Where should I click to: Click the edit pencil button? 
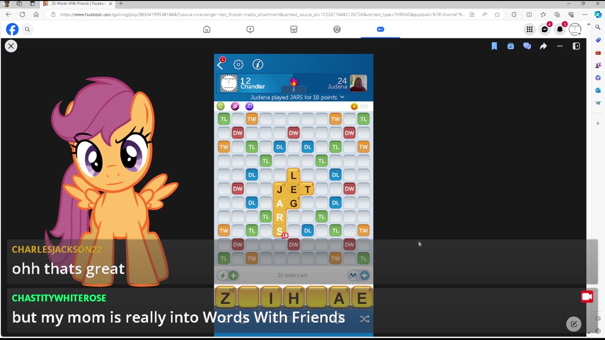573,323
